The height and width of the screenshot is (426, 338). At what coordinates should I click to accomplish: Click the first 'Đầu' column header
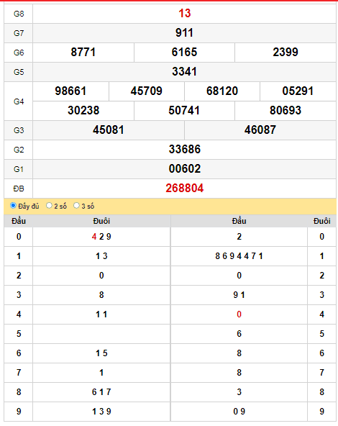(19, 221)
